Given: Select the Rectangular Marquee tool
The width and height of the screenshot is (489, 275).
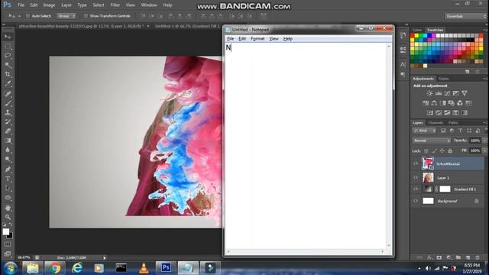Looking at the screenshot, I should tap(8, 47).
